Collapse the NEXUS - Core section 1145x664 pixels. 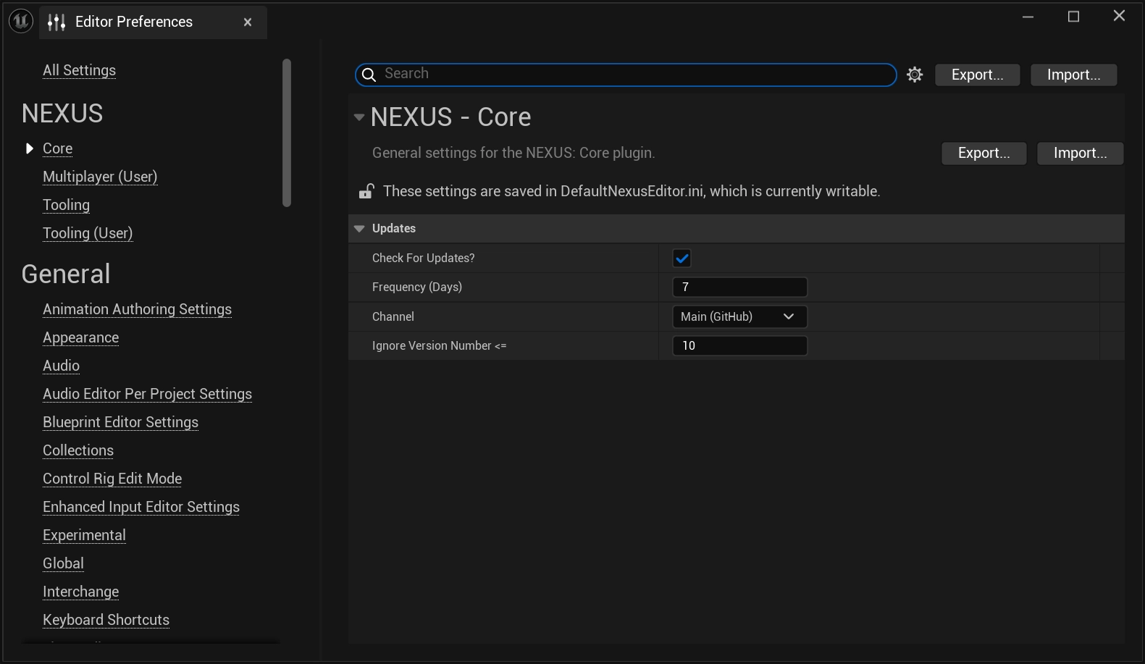(359, 117)
